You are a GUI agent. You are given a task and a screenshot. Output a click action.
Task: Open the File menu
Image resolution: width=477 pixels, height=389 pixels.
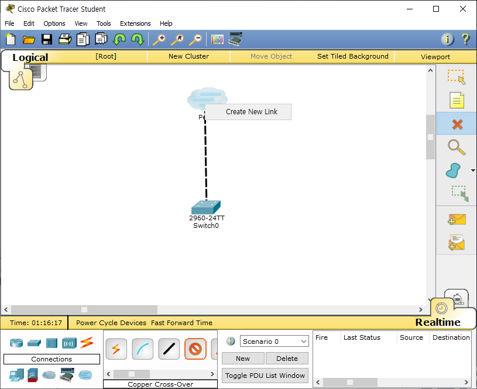9,23
